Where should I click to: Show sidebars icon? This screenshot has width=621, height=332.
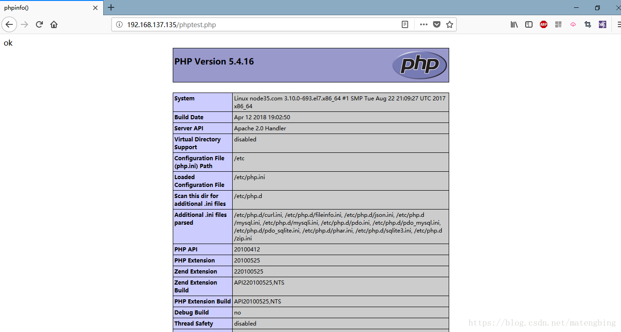[529, 24]
